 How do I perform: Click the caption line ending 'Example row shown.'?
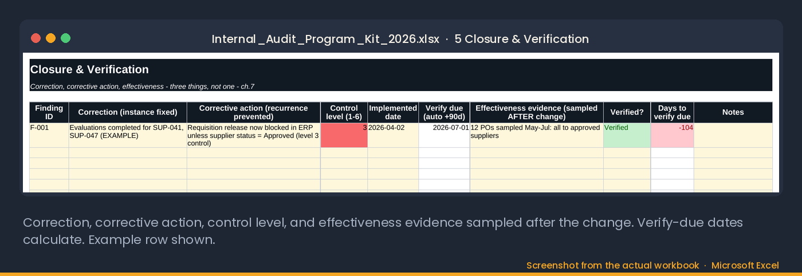[119, 239]
